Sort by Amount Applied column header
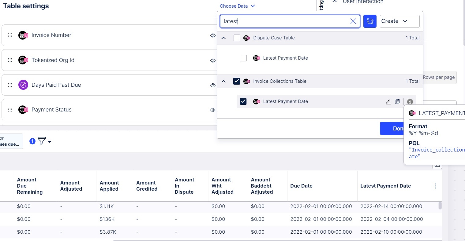This screenshot has width=465, height=241. (109, 186)
